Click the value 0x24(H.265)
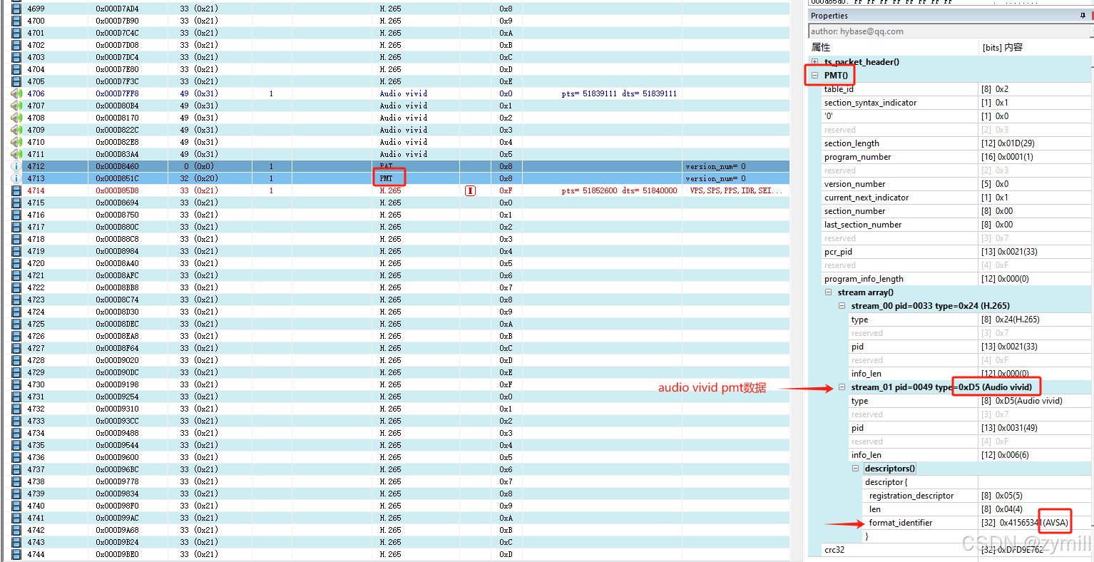Image resolution: width=1094 pixels, height=562 pixels. coord(1018,320)
